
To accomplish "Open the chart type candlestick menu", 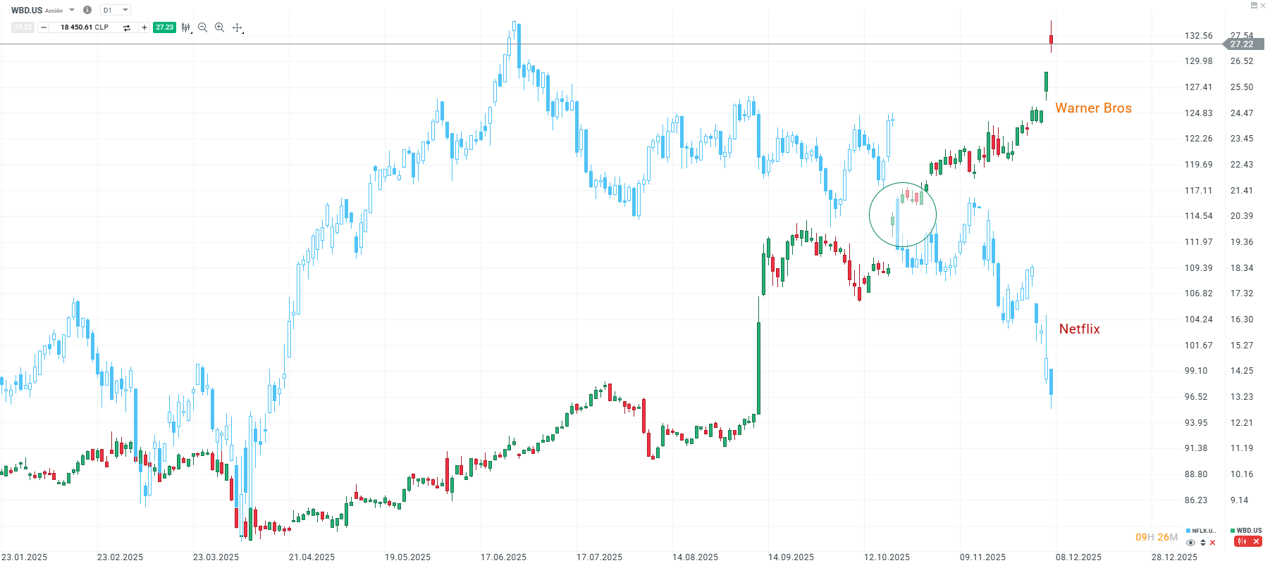I will pyautogui.click(x=185, y=27).
